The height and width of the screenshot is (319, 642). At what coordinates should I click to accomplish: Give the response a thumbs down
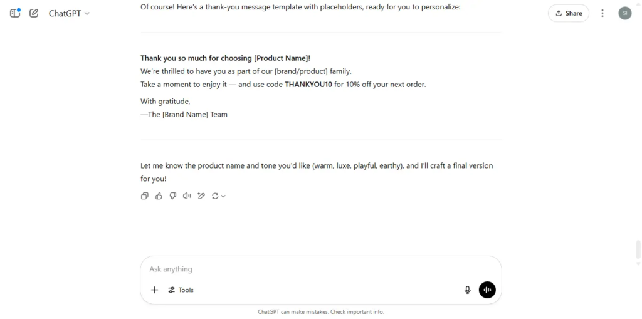coord(173,196)
